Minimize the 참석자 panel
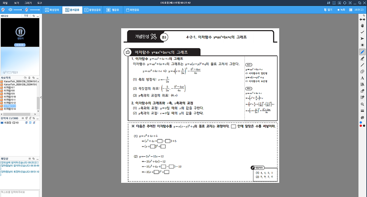 point(38,118)
